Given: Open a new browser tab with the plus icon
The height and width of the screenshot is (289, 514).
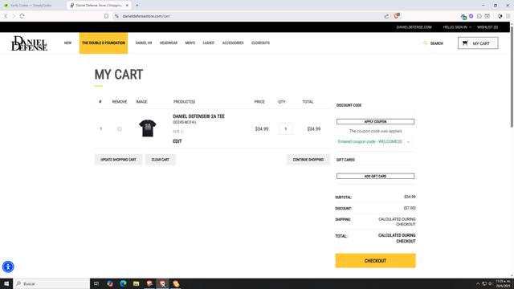Looking at the screenshot, I should [x=137, y=6].
